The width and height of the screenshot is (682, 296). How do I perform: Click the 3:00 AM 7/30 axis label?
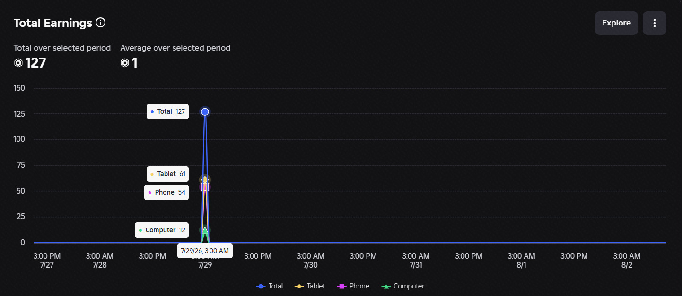[311, 261]
